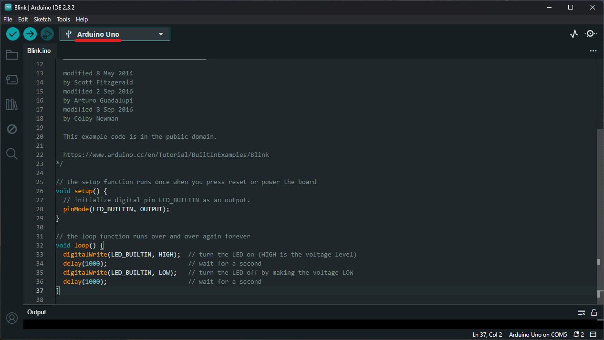Image resolution: width=604 pixels, height=340 pixels.
Task: Open the Arduino Uno board dropdown
Action: pos(115,34)
